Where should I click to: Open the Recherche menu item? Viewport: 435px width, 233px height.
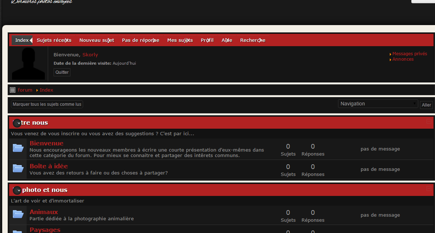click(253, 40)
